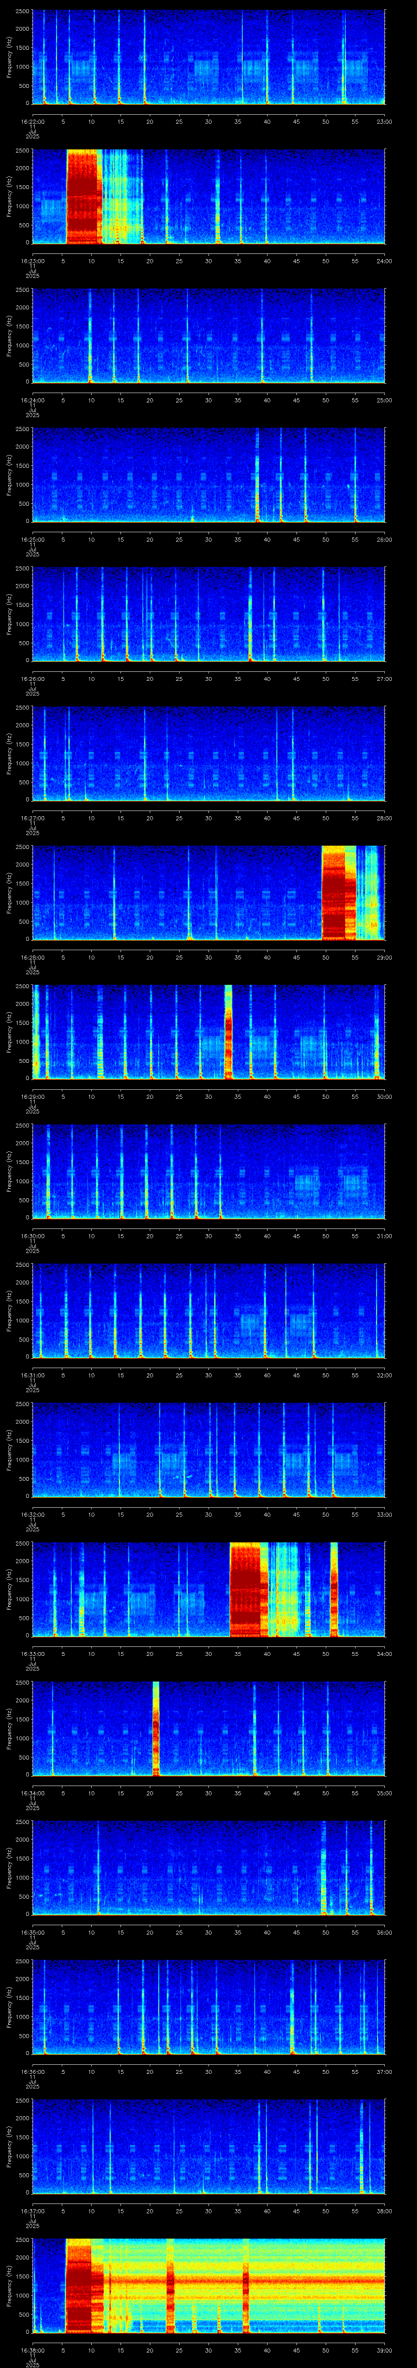This screenshot has width=417, height=2368.
Task: Select the spectrogram panel starting at 16:24:00
Action: (x=209, y=335)
